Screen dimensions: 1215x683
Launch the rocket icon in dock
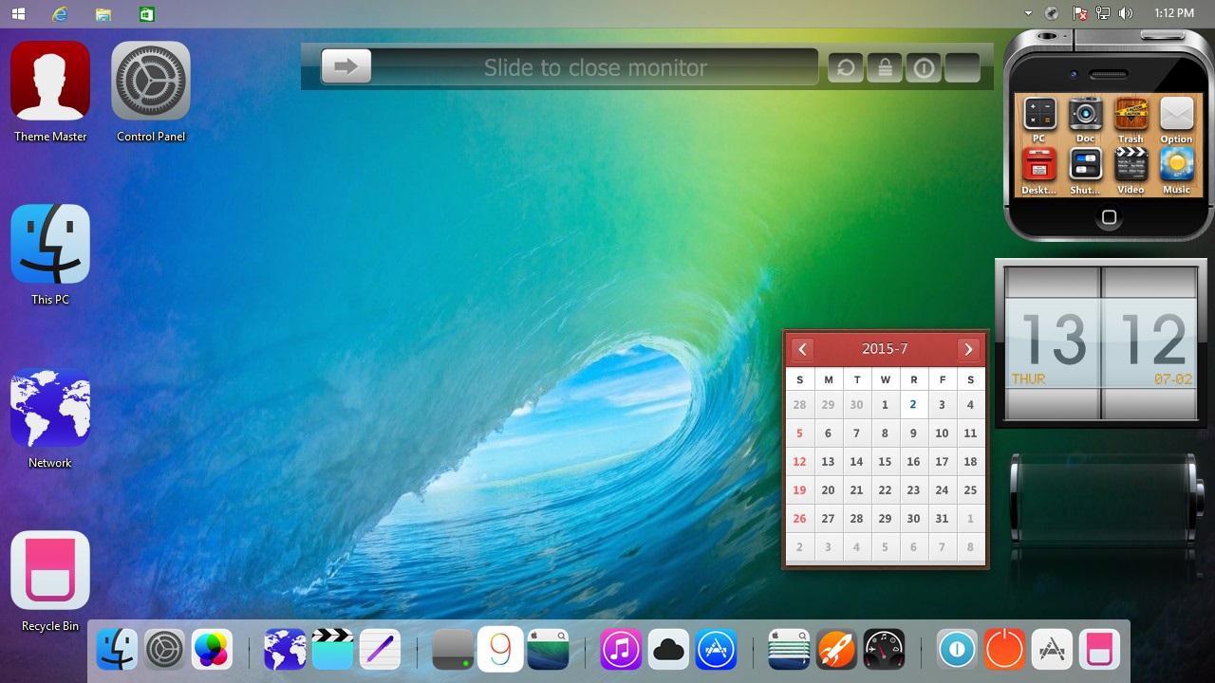tap(837, 650)
